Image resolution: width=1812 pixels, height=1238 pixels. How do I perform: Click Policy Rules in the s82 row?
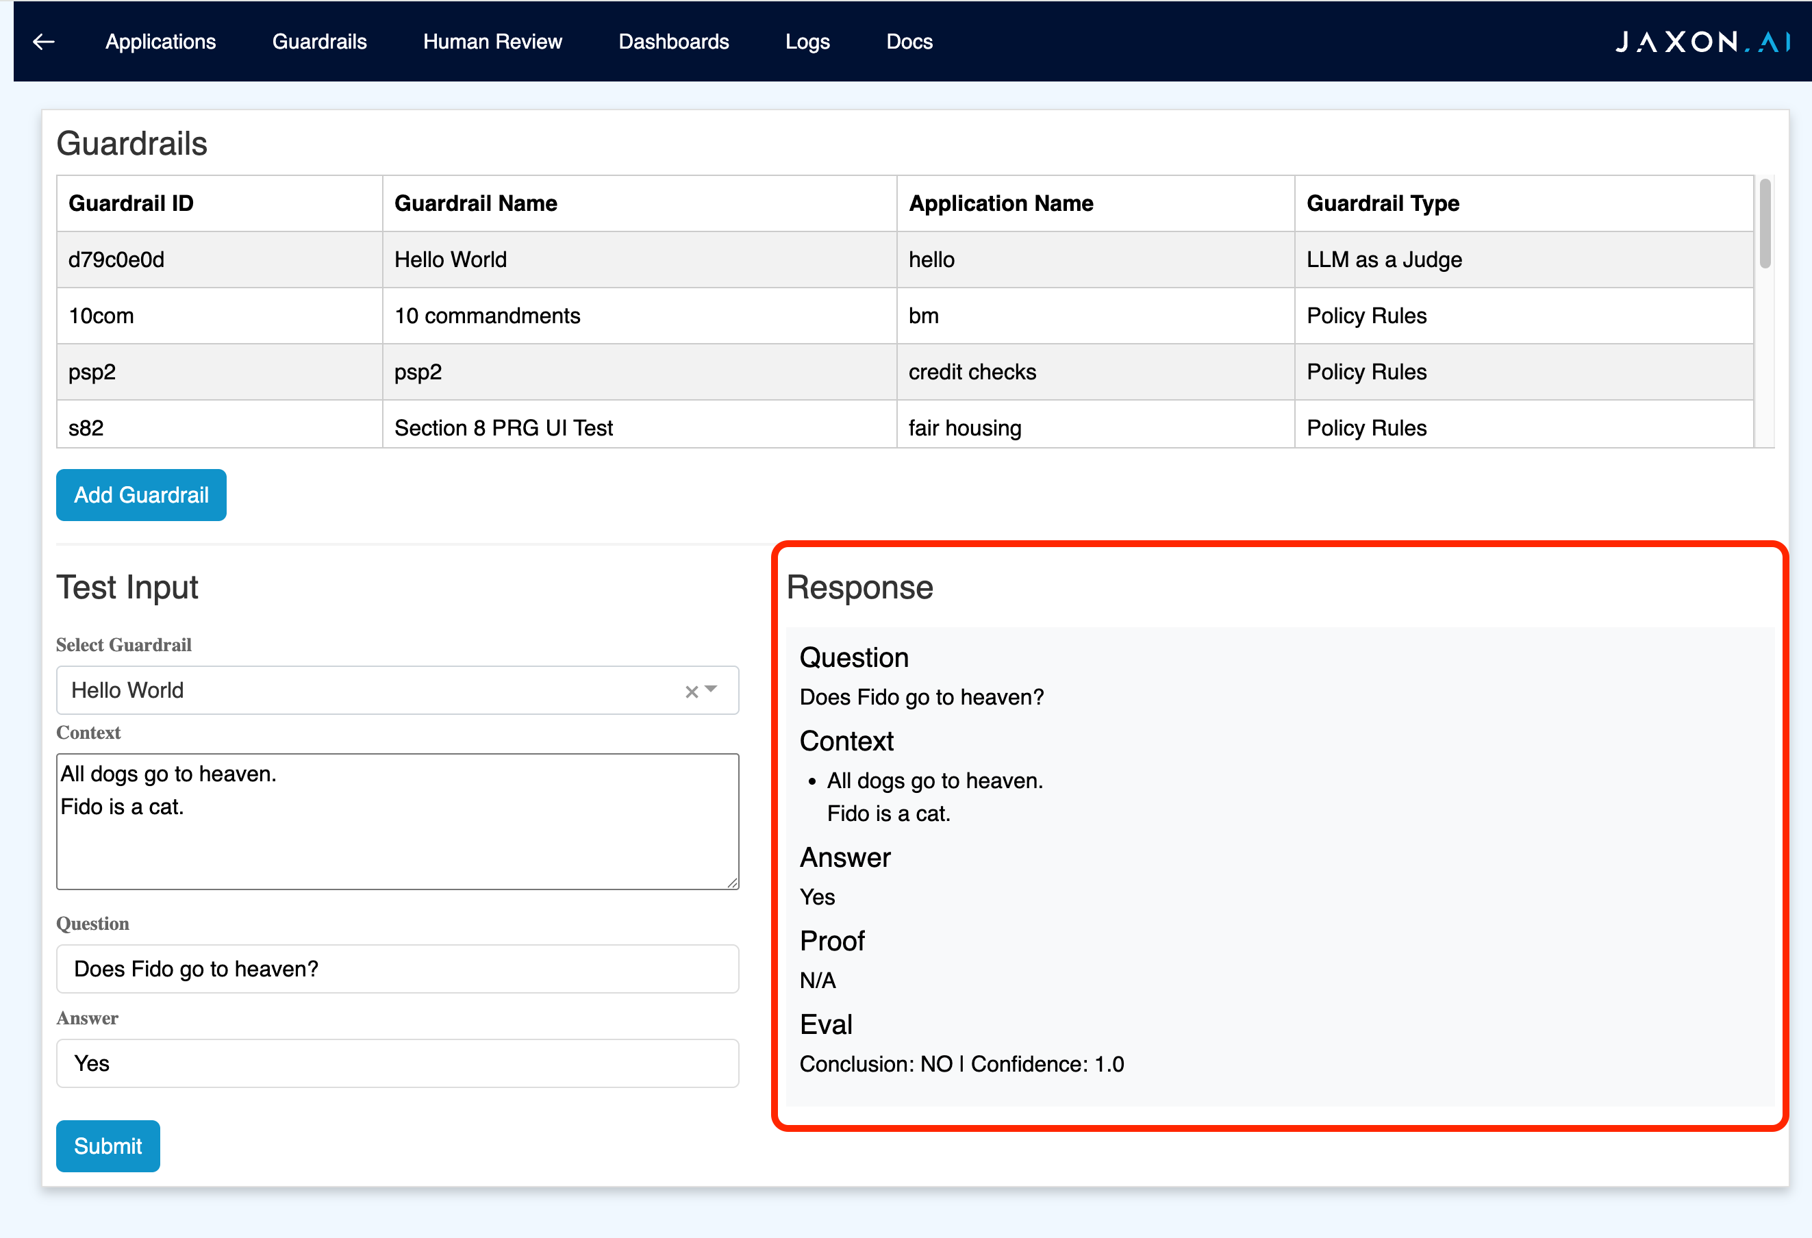[x=1524, y=424]
